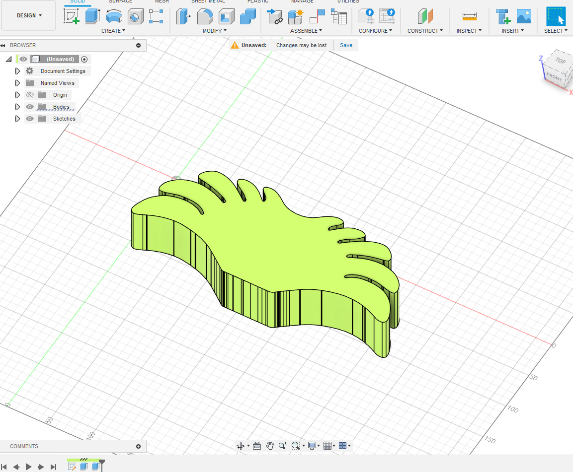Screen dimensions: 573x472
Task: Select the Press Pull tool
Action: coord(183,16)
